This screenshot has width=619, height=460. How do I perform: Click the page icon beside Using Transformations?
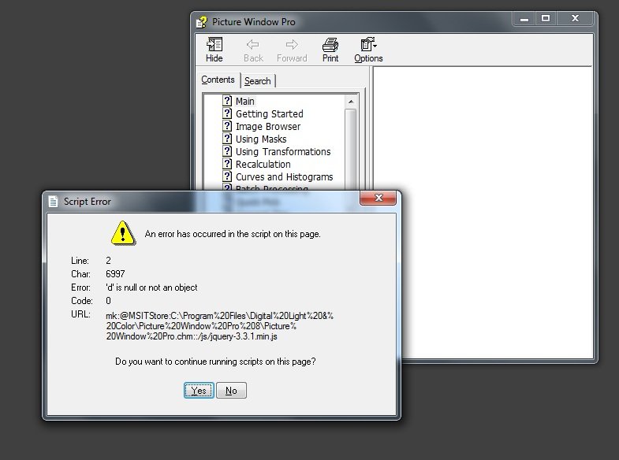[x=227, y=151]
